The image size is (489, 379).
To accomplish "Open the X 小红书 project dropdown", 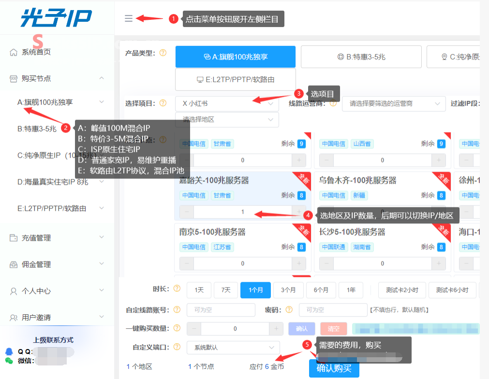I will [x=227, y=104].
